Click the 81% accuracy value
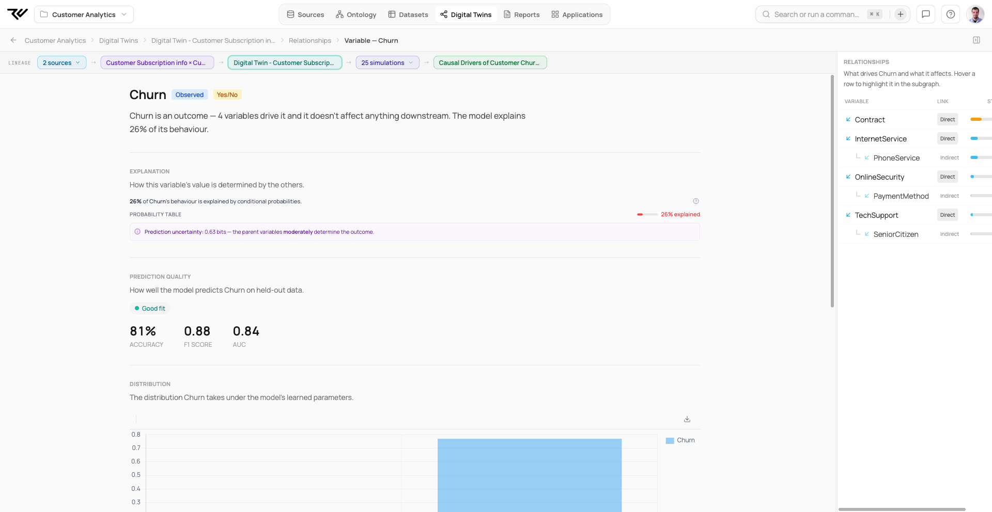The image size is (992, 512). 143,331
